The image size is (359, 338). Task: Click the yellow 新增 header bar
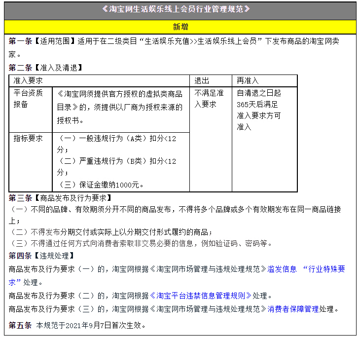180,27
